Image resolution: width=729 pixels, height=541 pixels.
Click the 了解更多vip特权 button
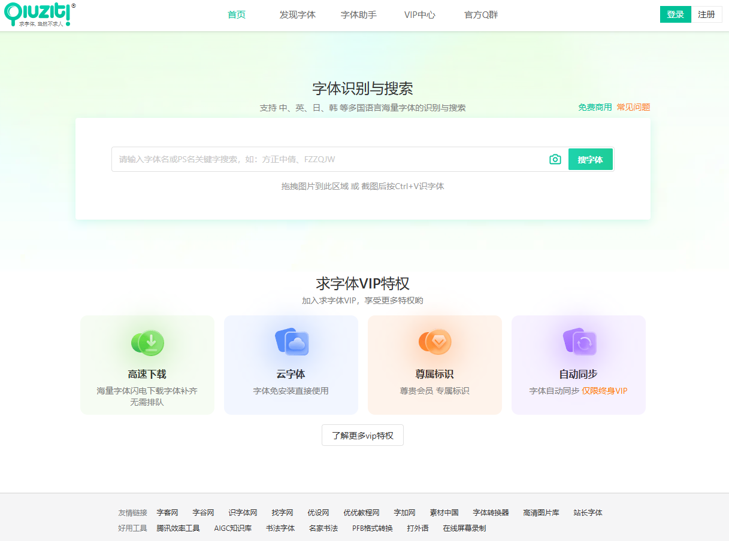point(362,435)
